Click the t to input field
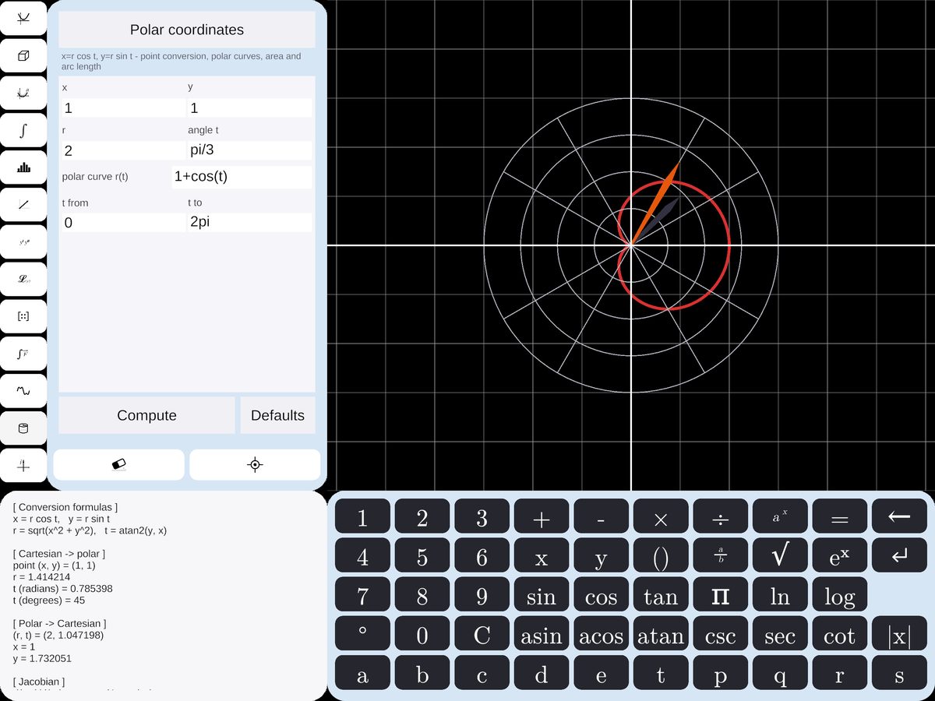This screenshot has width=935, height=701. pyautogui.click(x=249, y=223)
